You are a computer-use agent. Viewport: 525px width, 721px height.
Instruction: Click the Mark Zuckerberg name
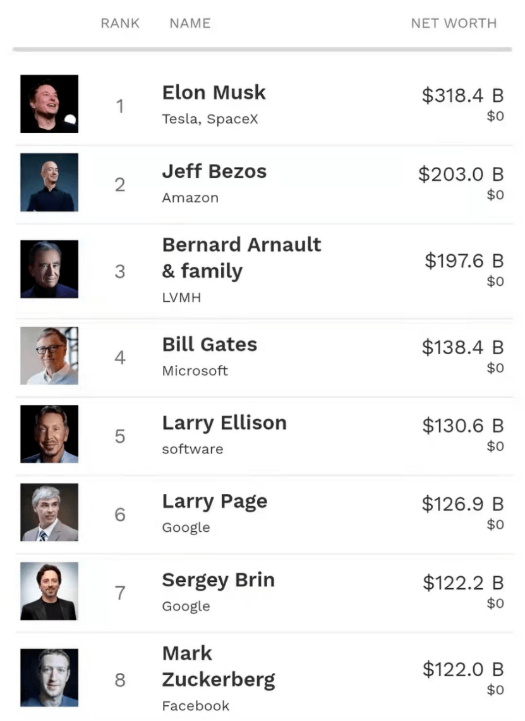pyautogui.click(x=219, y=667)
